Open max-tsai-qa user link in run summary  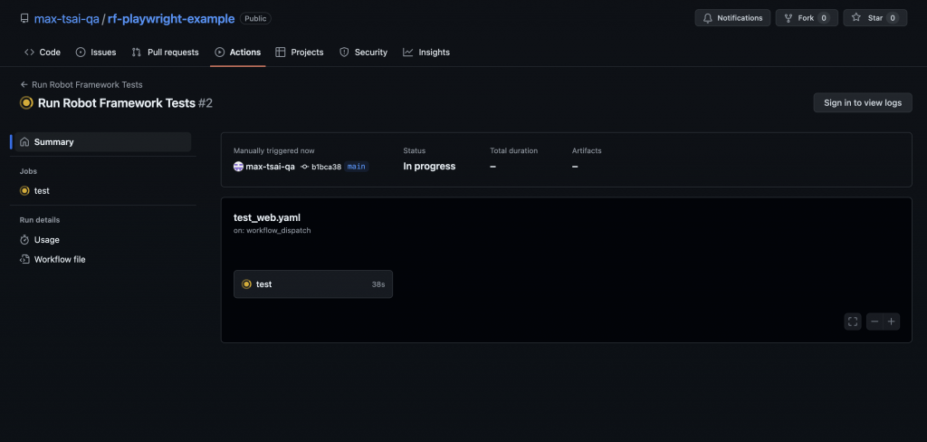point(270,167)
